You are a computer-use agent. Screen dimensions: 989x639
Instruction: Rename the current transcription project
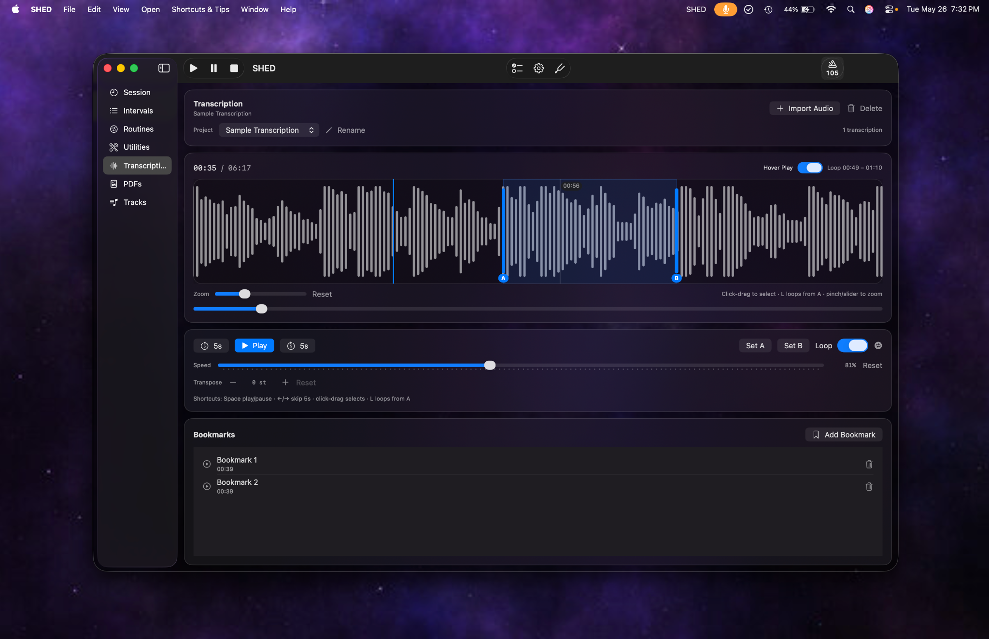346,130
